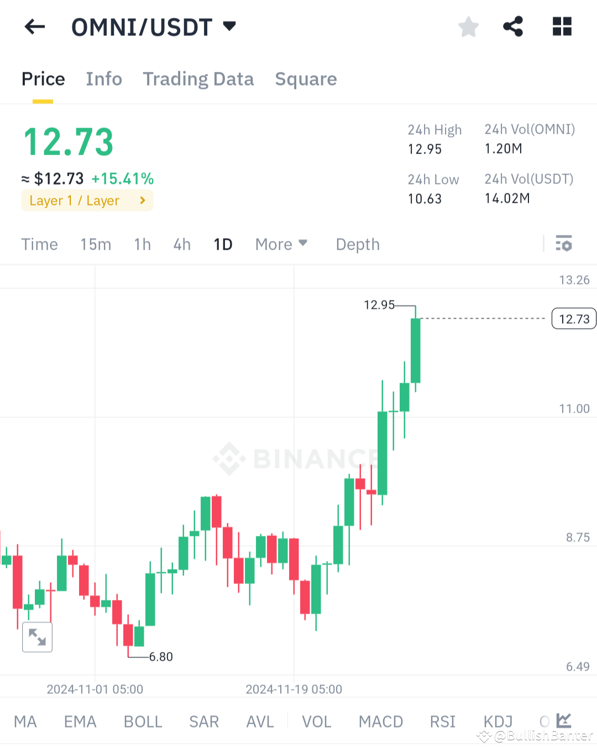Screen dimensions: 597x748
Task: Select the 15m timeframe
Action: point(96,244)
